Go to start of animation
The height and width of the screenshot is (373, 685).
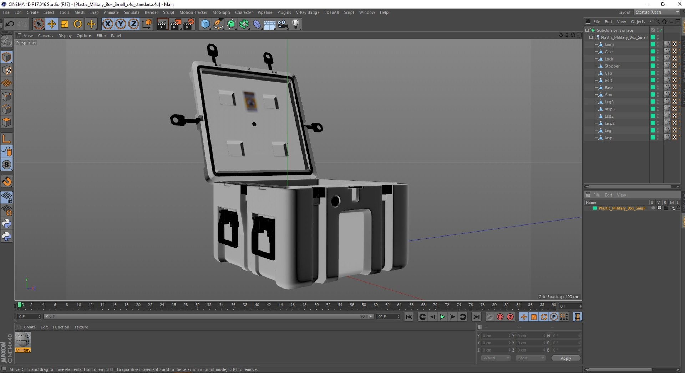[409, 317]
